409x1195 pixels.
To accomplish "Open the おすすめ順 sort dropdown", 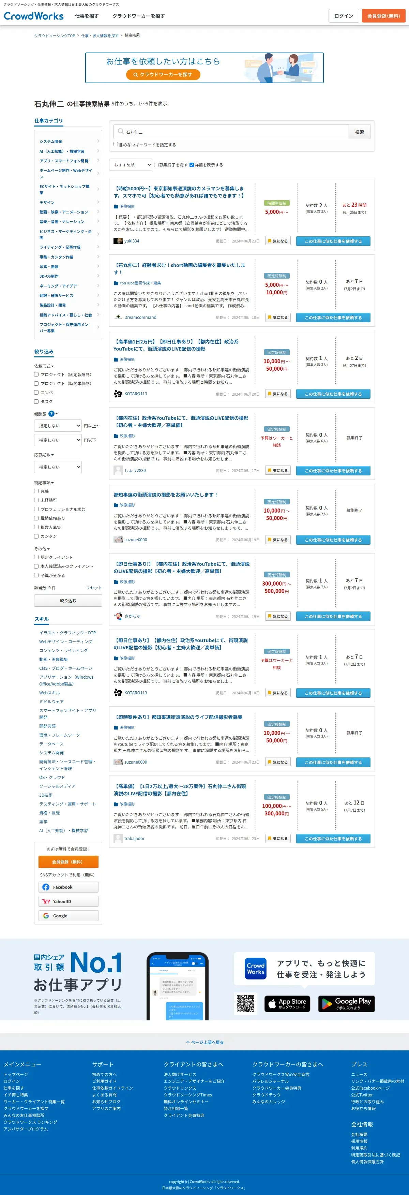I will 131,165.
